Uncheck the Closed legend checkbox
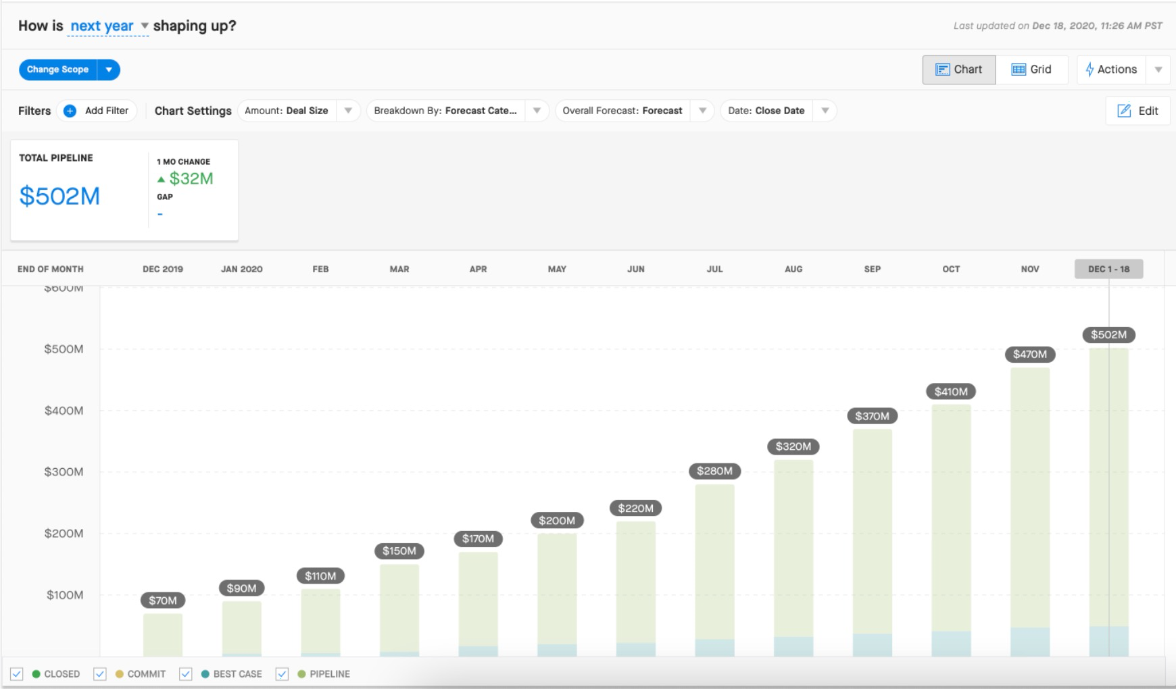The width and height of the screenshot is (1176, 689). [x=17, y=674]
